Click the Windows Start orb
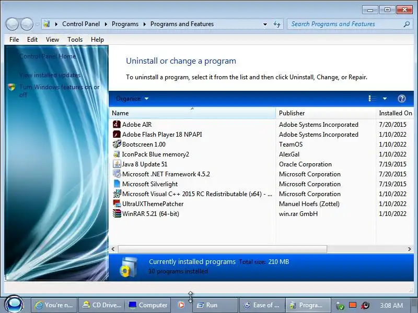Viewport: 418px width, 313px height. pyautogui.click(x=14, y=305)
